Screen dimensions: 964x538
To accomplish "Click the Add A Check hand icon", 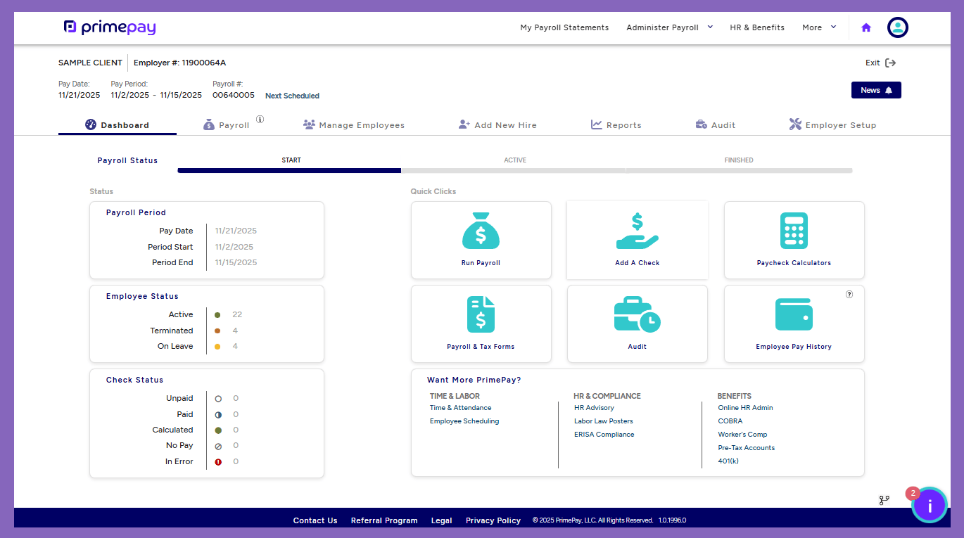I will tap(637, 231).
